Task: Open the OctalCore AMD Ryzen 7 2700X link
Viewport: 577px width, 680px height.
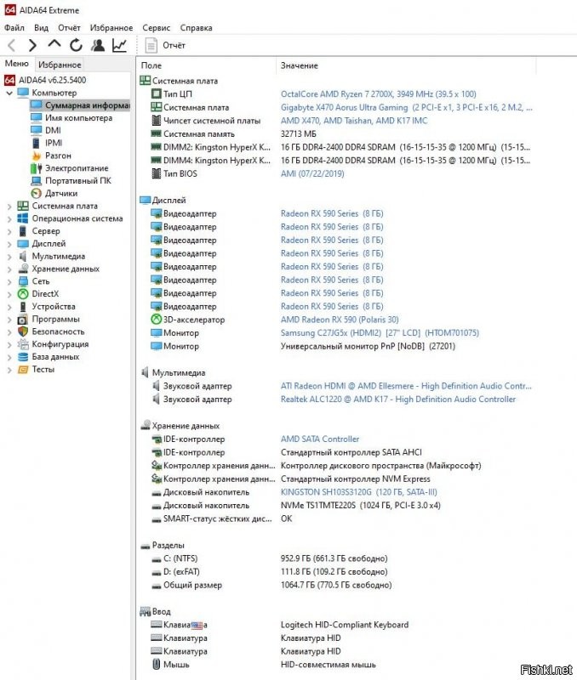Action: click(x=378, y=94)
